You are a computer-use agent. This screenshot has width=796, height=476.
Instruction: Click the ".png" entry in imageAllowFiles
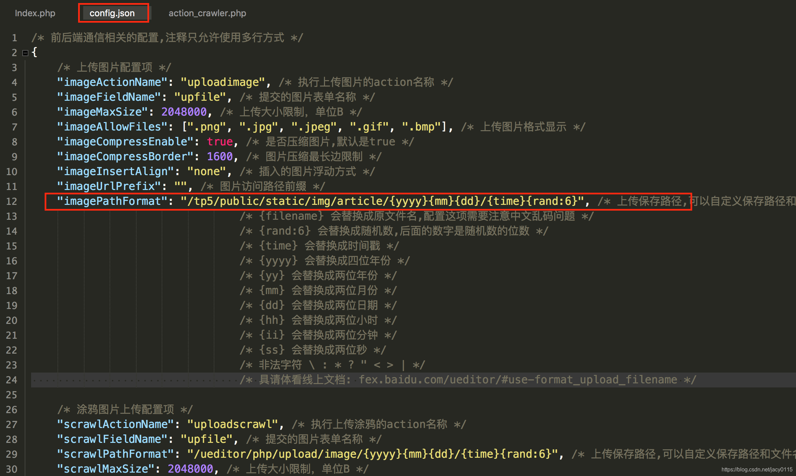point(207,127)
